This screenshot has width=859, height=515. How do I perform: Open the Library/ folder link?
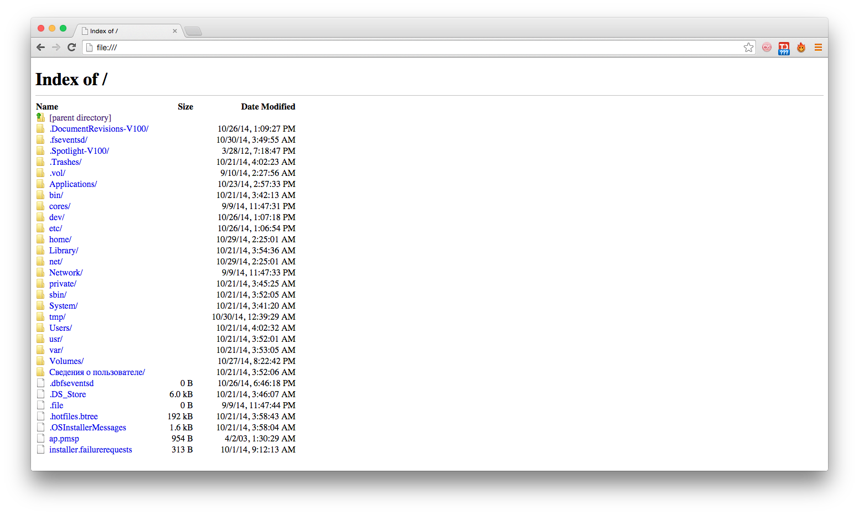[64, 251]
